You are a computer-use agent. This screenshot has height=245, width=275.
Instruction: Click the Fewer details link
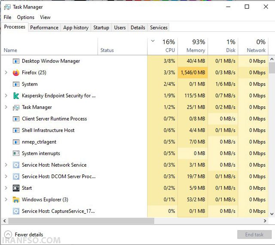pos(29,235)
